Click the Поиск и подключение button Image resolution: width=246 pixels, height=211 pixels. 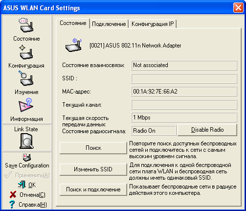click(93, 189)
